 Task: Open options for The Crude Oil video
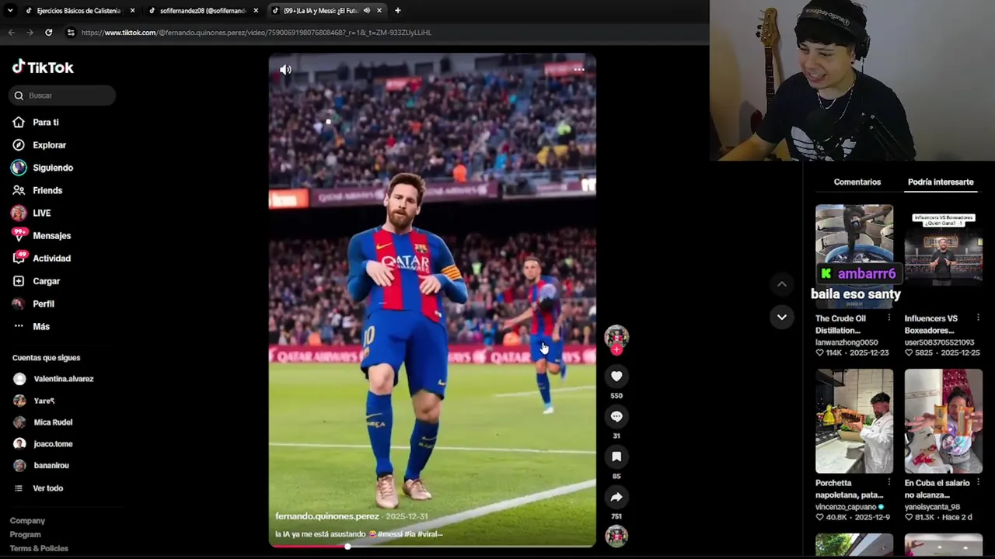tap(889, 318)
